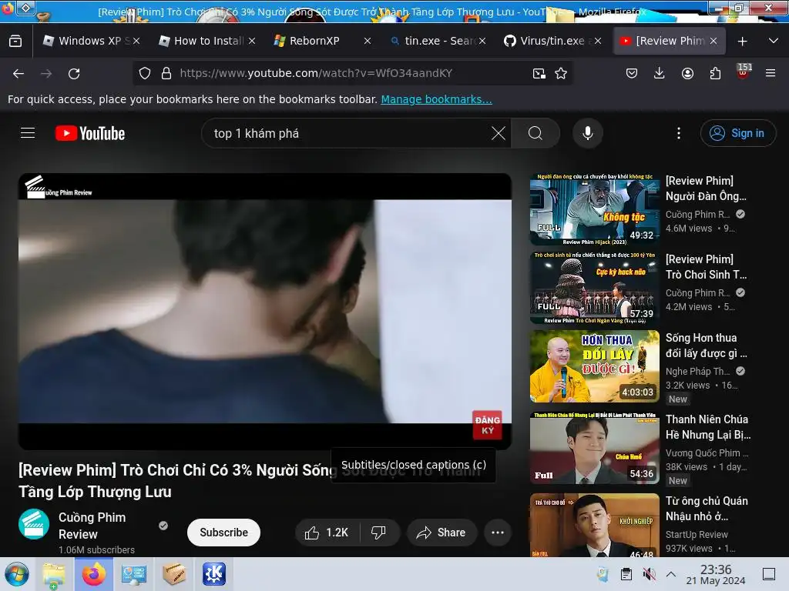Go forward with Firefox forward arrow

46,73
